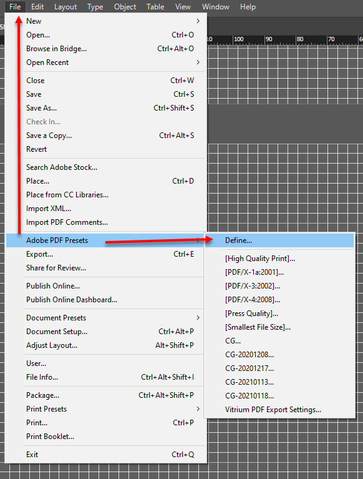Viewport: 363px width, 479px height.
Task: Open the Object menu in menu bar
Action: [x=125, y=7]
